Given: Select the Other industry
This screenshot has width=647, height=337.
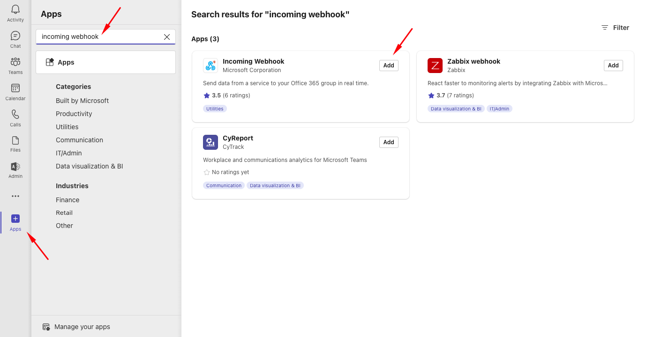Looking at the screenshot, I should pyautogui.click(x=64, y=226).
